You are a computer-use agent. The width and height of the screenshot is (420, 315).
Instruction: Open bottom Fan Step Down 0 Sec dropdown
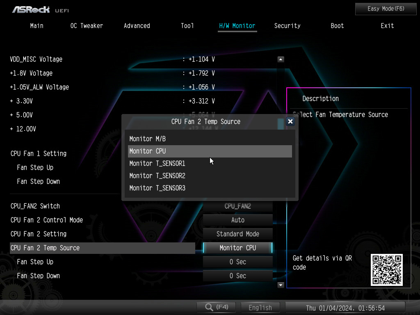click(237, 276)
